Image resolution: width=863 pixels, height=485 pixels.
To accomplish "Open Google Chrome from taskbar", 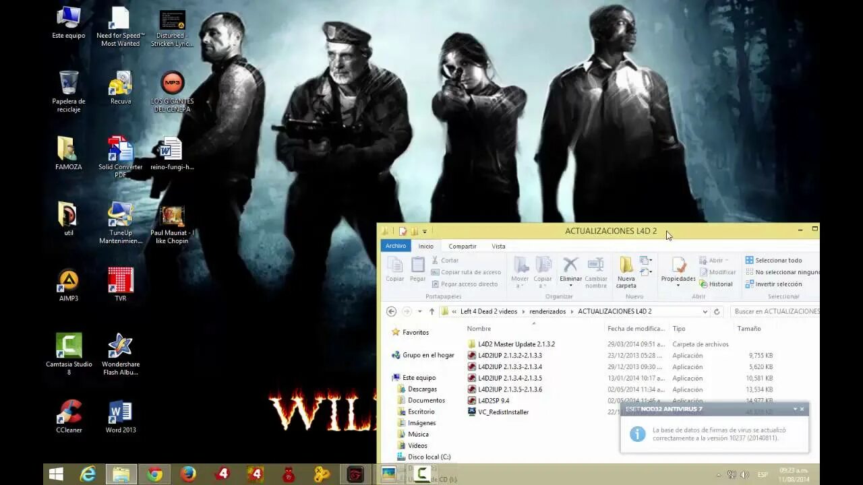I will [x=154, y=474].
